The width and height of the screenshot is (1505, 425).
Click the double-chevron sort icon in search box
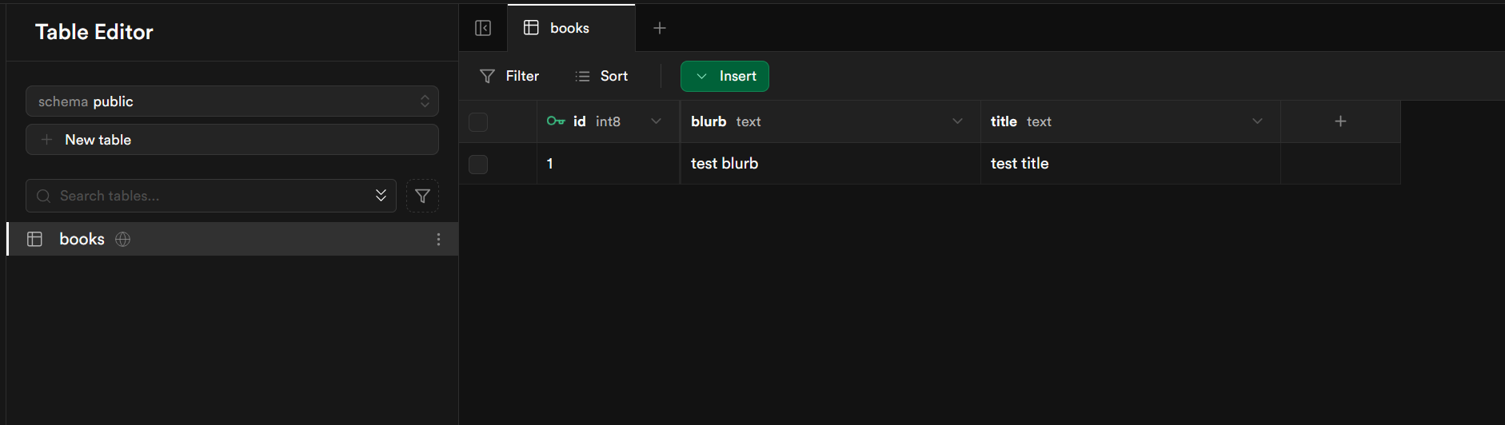(381, 196)
